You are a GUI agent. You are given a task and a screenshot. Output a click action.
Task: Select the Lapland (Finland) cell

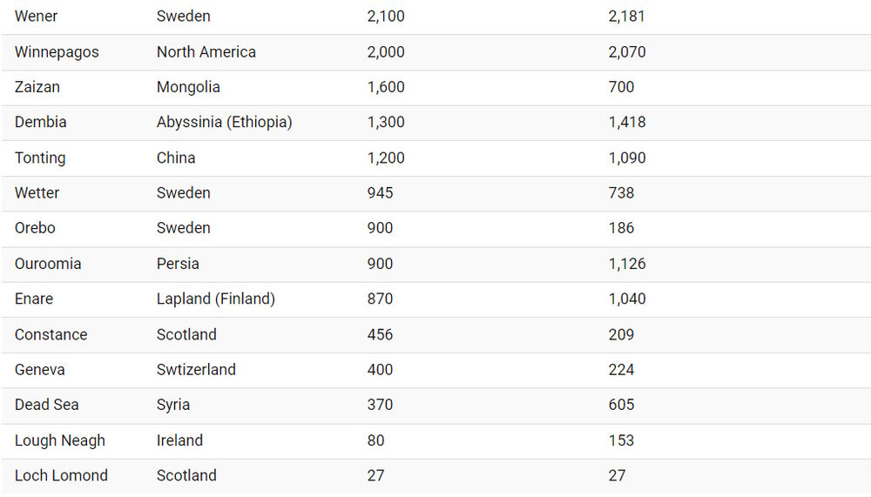tap(216, 299)
